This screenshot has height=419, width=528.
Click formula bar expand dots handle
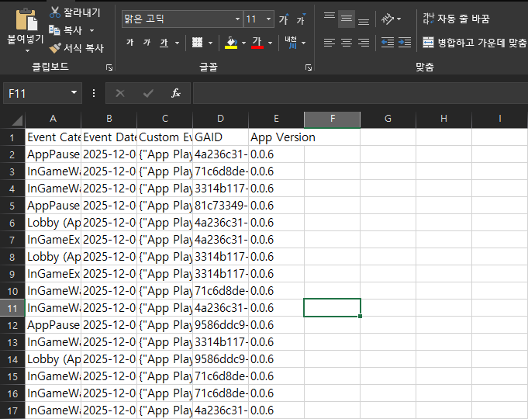click(94, 93)
